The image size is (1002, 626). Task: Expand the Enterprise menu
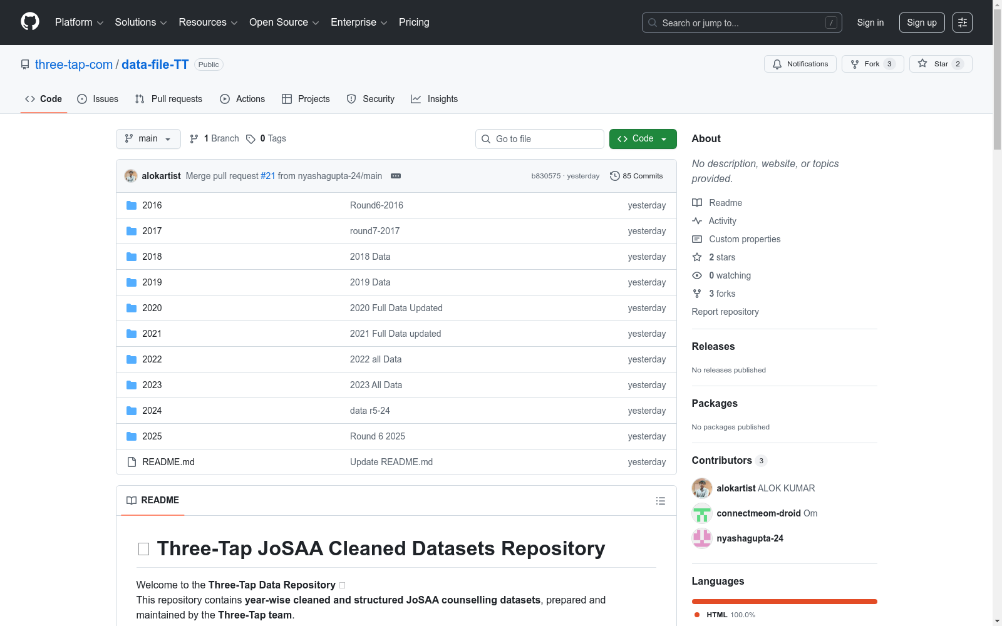359,23
